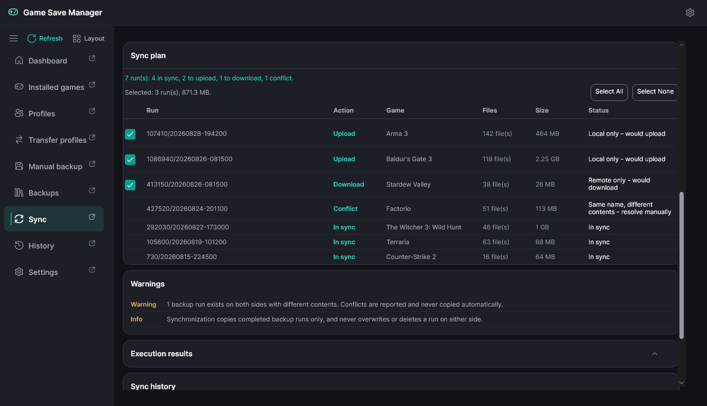Click the Terraria game cell
This screenshot has height=406, width=707.
[x=398, y=242]
